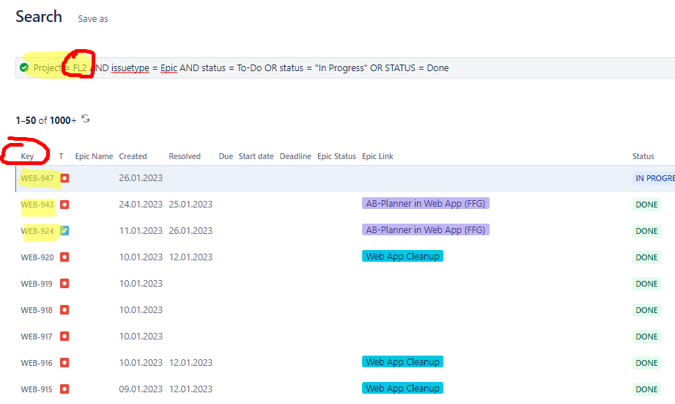The image size is (675, 404).
Task: Click resolved date 26.01.2023 of WEB-924
Action: pyautogui.click(x=191, y=230)
